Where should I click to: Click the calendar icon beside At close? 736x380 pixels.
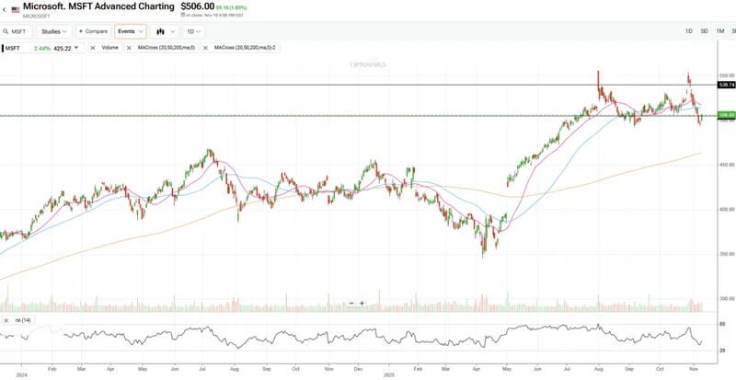tap(182, 15)
